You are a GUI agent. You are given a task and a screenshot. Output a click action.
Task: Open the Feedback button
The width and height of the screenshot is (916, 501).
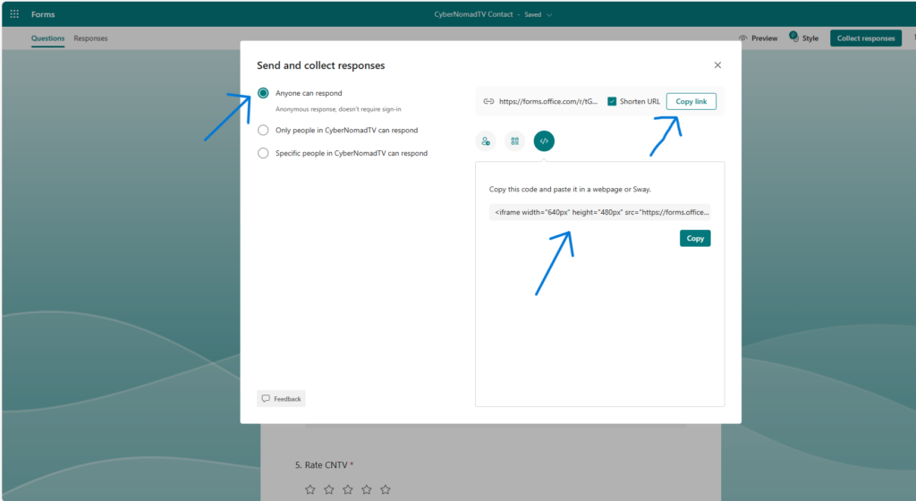[x=281, y=398]
